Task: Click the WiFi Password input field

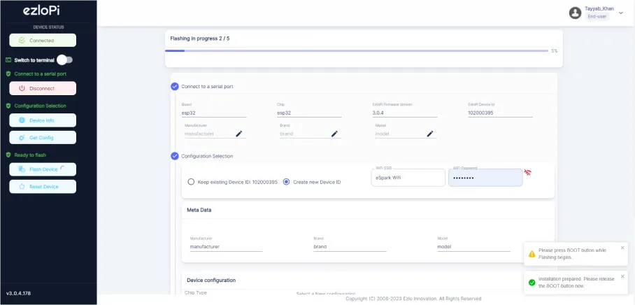Action: [x=485, y=178]
